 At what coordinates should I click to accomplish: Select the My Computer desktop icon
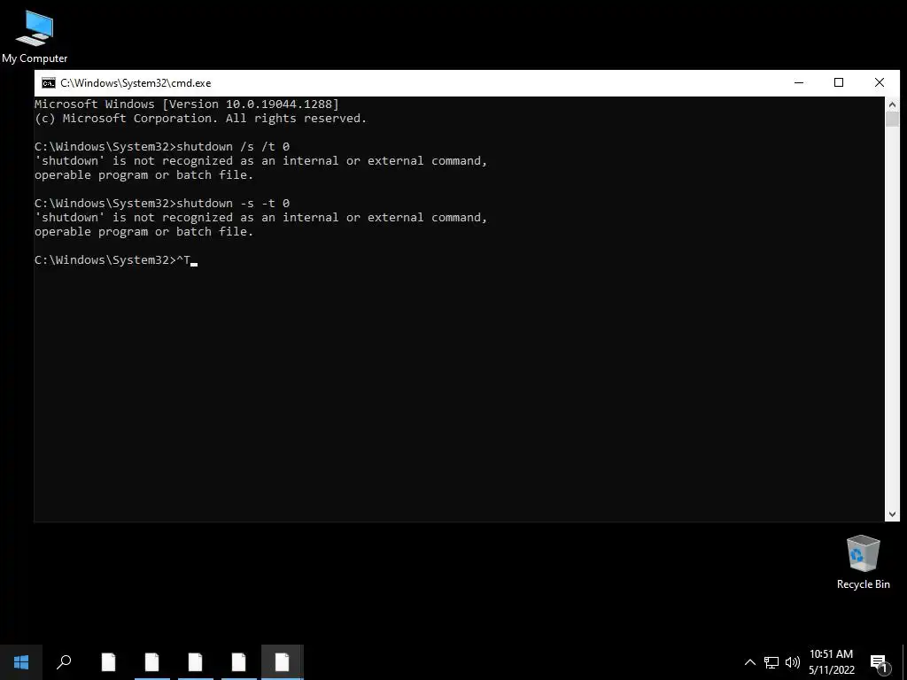pos(35,38)
